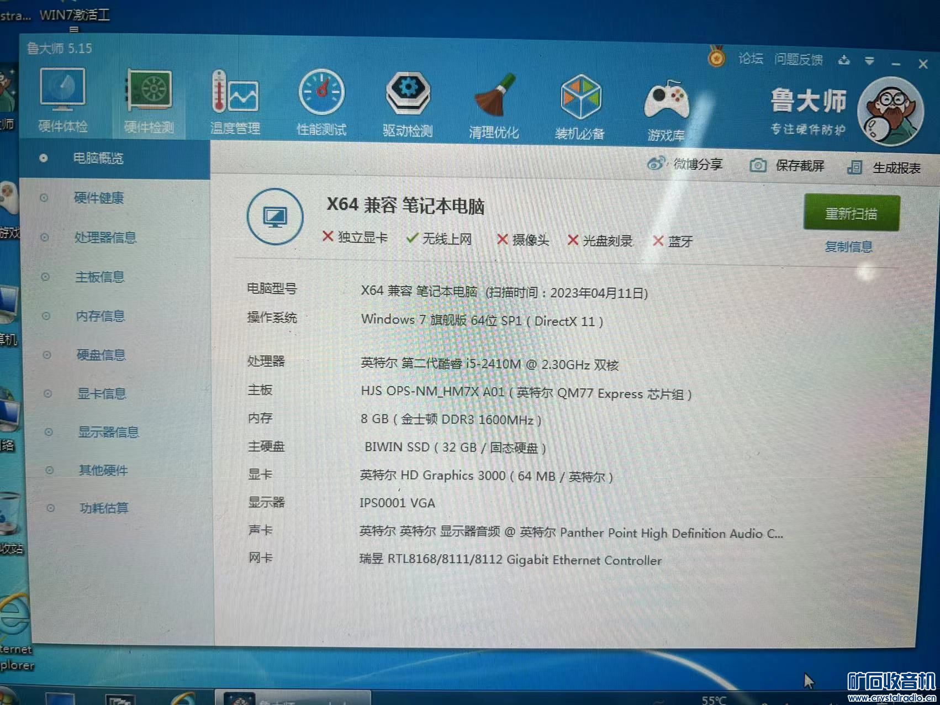Click the green 重新扫描 rescan button
940x705 pixels.
[851, 213]
